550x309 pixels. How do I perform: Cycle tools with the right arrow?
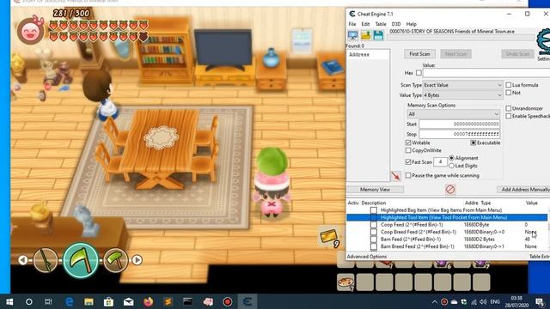137,260
